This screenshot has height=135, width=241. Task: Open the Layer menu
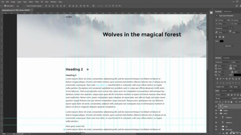tap(19, 2)
